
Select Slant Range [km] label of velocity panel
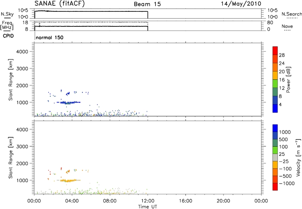click(x=11, y=158)
